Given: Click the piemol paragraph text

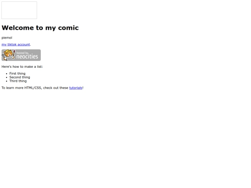Looking at the screenshot, I should [x=7, y=38].
